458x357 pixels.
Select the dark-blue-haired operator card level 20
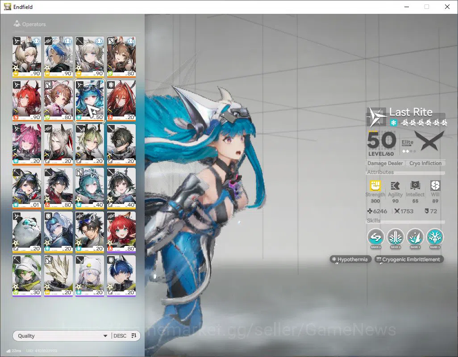point(121,276)
